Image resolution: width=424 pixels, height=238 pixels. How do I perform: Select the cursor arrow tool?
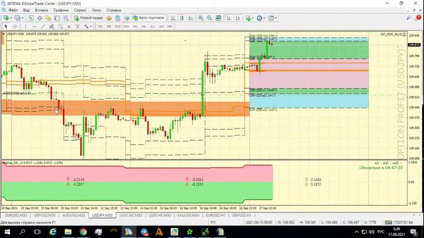point(6,26)
